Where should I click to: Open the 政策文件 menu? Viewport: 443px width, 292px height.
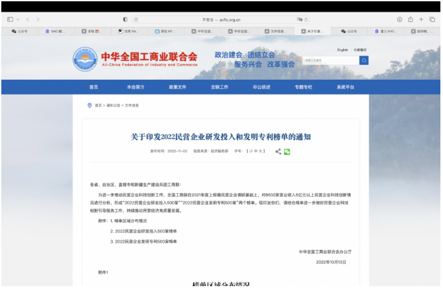point(178,87)
